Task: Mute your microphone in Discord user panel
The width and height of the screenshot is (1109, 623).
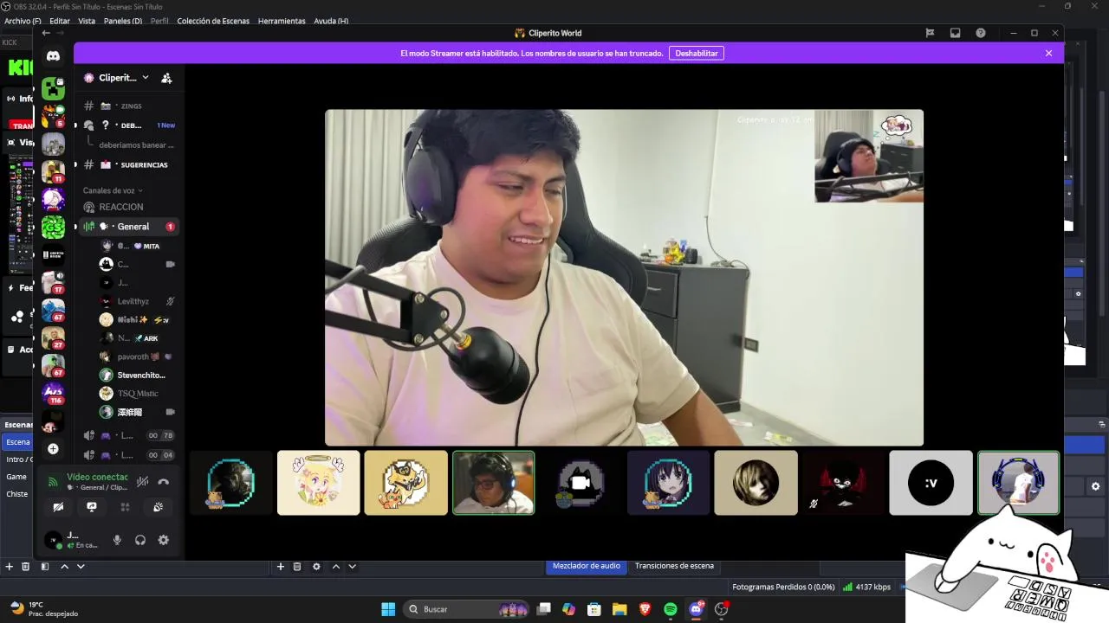Action: [x=117, y=540]
